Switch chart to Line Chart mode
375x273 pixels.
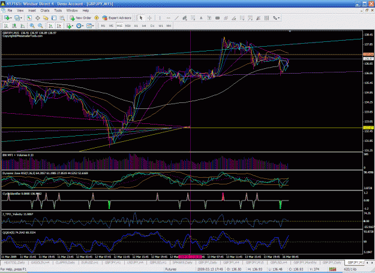pyautogui.click(x=22, y=26)
